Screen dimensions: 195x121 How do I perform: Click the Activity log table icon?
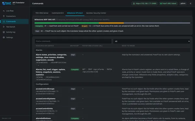(x=4, y=32)
